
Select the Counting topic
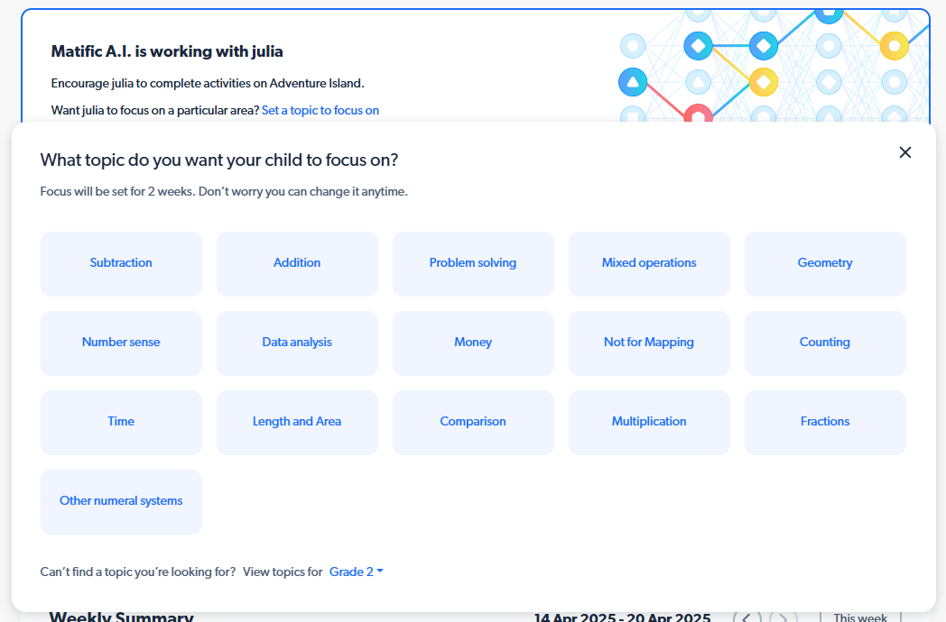825,343
